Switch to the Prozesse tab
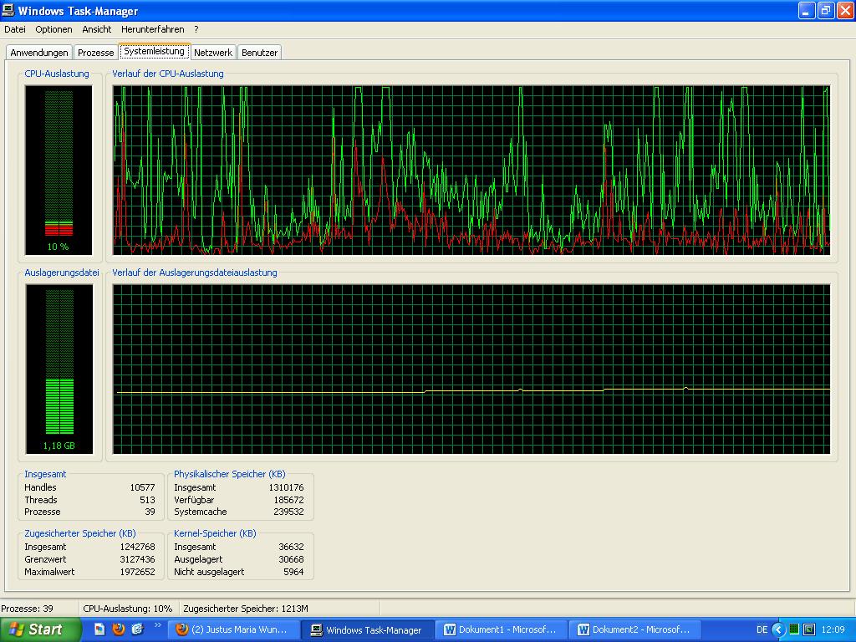856x642 pixels. point(95,53)
